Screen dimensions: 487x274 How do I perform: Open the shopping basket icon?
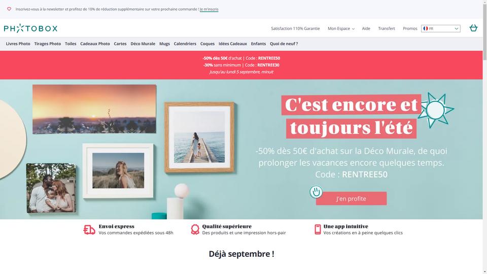[x=473, y=28]
